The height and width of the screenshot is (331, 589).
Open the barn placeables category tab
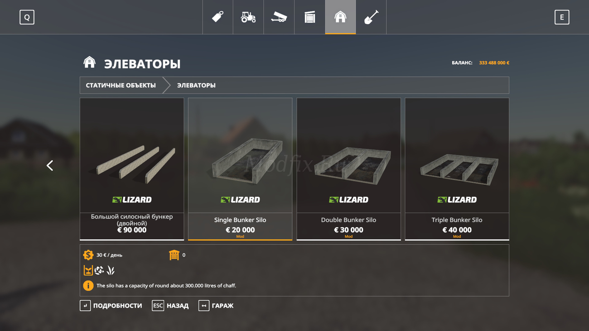point(340,17)
